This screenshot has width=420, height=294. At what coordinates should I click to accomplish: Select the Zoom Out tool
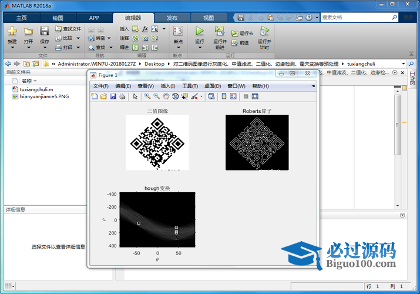(x=157, y=96)
